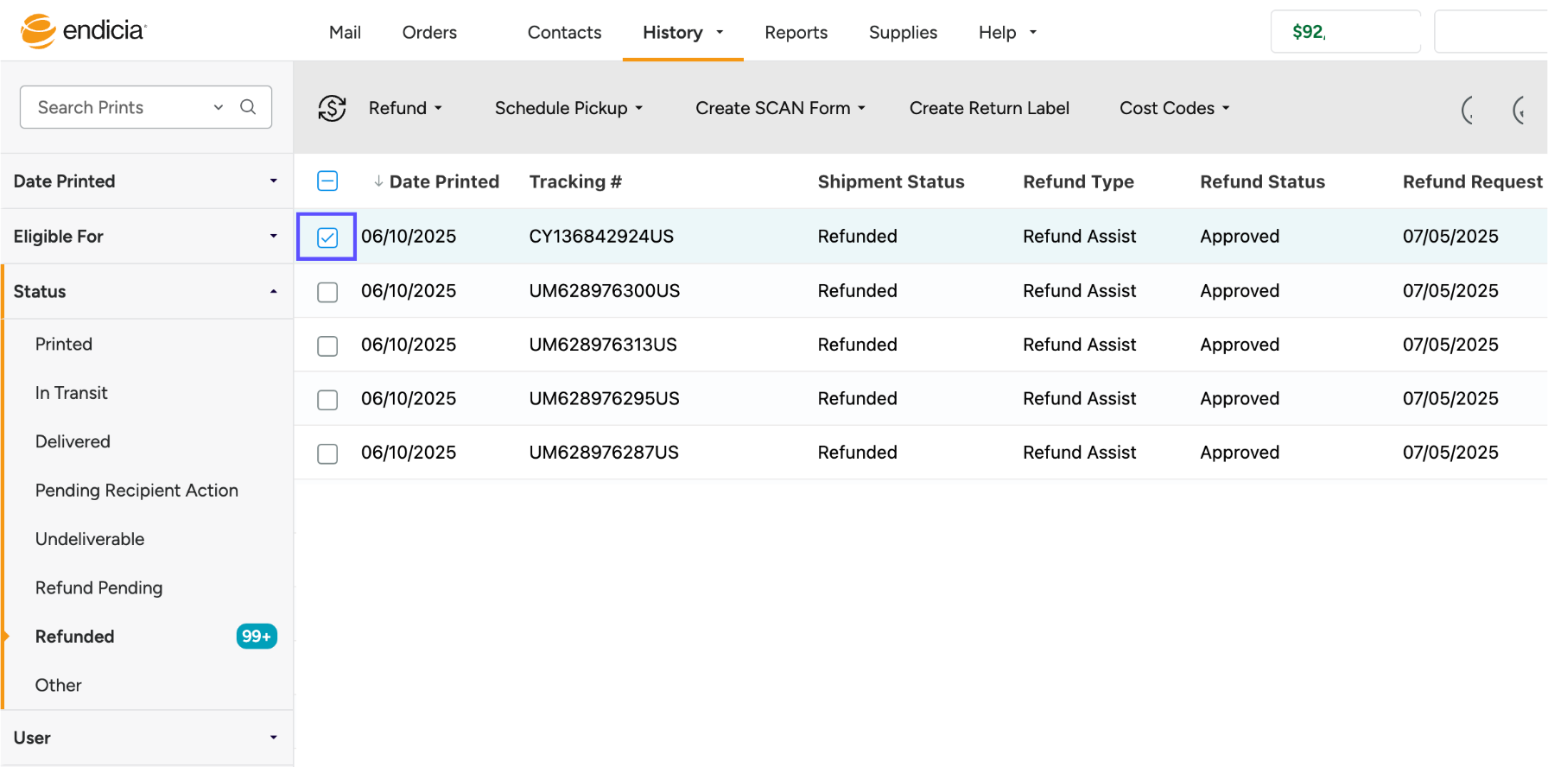Click the refund dollar-cycle icon
Screen dimensions: 1548x767
[x=332, y=108]
